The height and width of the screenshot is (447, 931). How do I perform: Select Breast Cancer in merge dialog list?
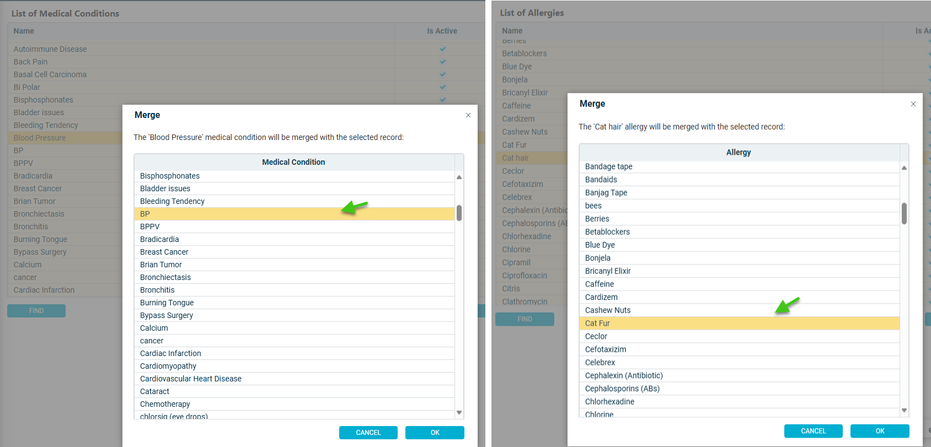[295, 252]
